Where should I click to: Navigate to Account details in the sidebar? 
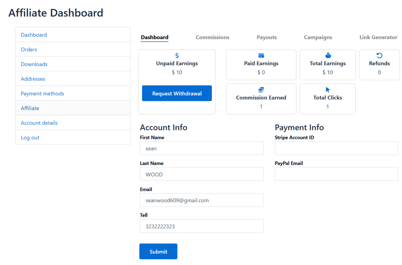39,123
